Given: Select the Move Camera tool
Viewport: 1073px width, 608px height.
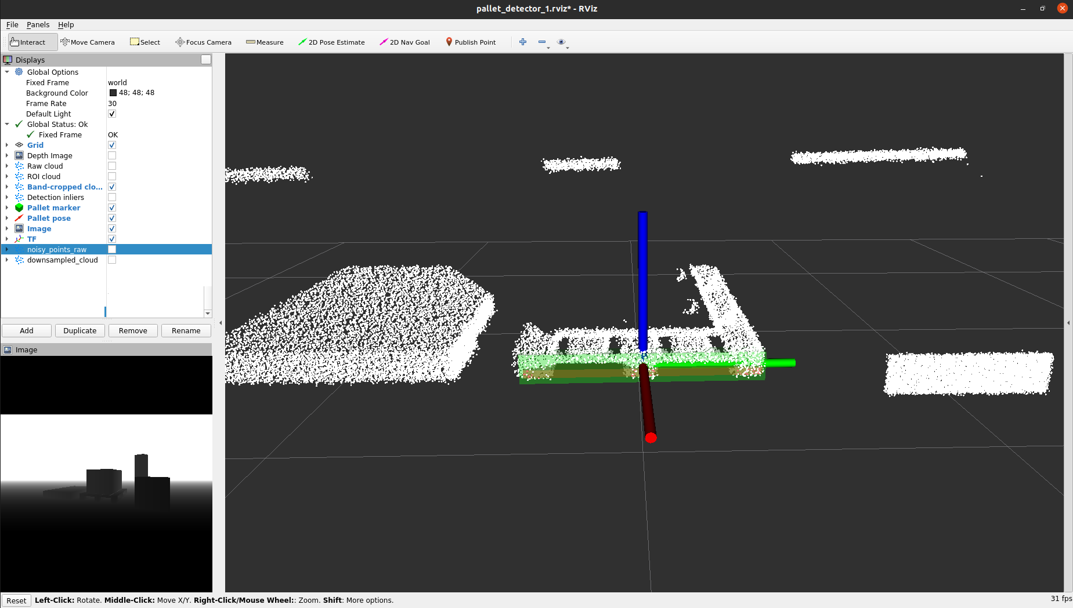Looking at the screenshot, I should click(x=88, y=42).
